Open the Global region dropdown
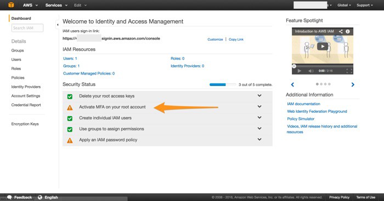 344,5
